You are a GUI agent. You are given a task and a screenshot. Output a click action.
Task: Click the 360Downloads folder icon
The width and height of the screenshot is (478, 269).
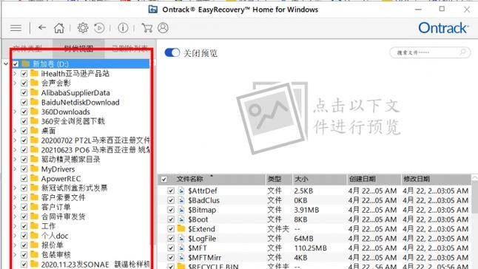[35, 112]
